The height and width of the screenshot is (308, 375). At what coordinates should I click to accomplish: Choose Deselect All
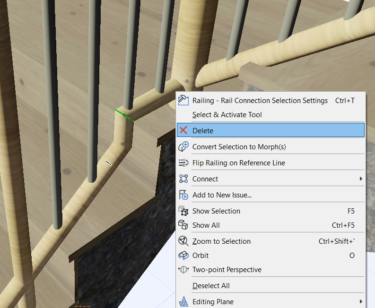coord(270,285)
